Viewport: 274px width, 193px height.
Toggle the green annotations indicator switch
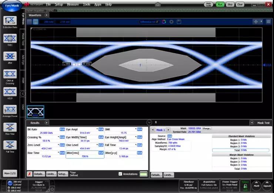144,174
